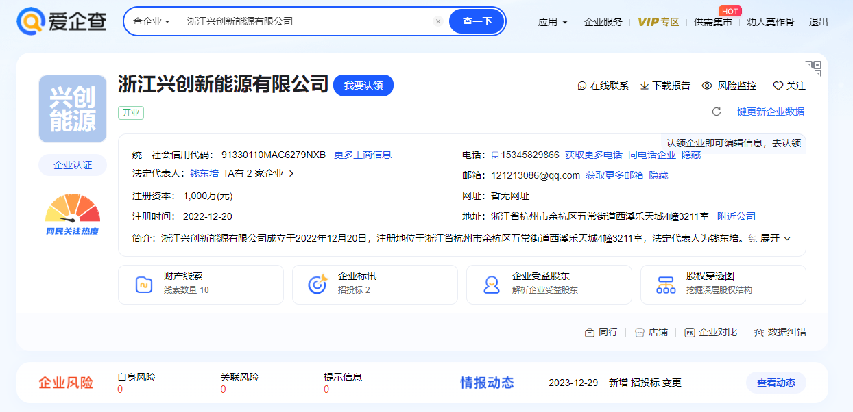The width and height of the screenshot is (853, 412).
Task: Click the 网民关注热度 gauge
Action: point(73,215)
